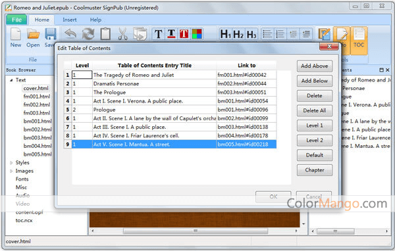Image resolution: width=395 pixels, height=251 pixels.
Task: Open a file using Open folder icon
Action: 34,34
